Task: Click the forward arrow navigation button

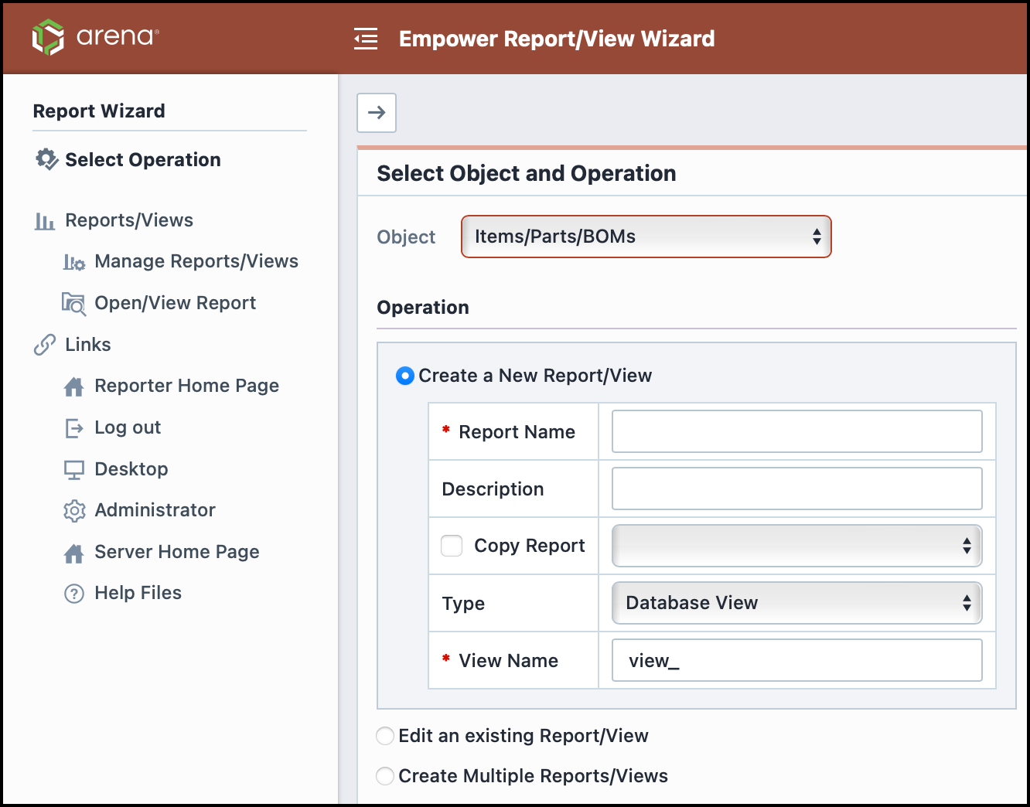Action: click(x=377, y=113)
